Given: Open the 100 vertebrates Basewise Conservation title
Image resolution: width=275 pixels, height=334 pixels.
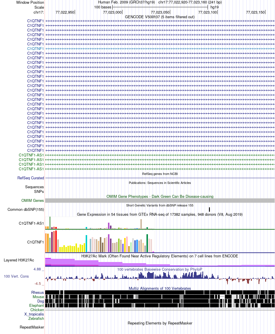Looking at the screenshot, I should tap(160, 269).
